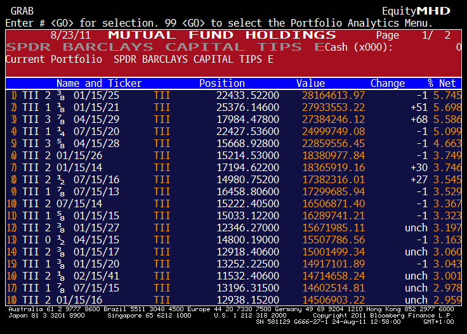Select holding 17) TII 1 7/8 07/15/15

click(233, 288)
